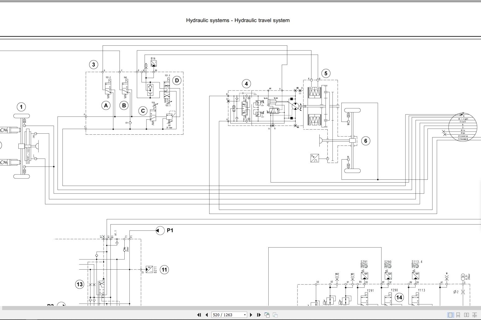Viewport: 481px width, 320px height.
Task: Click the go to previous view icon
Action: click(x=267, y=315)
